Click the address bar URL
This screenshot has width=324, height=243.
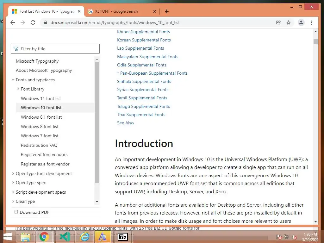tap(115, 22)
